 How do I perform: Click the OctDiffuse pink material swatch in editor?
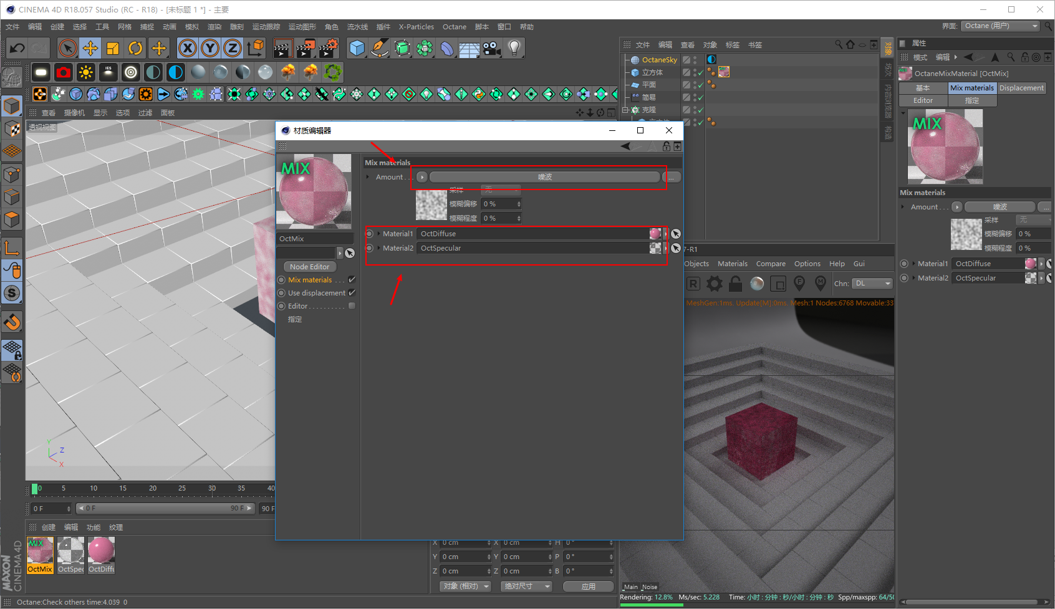click(x=655, y=234)
